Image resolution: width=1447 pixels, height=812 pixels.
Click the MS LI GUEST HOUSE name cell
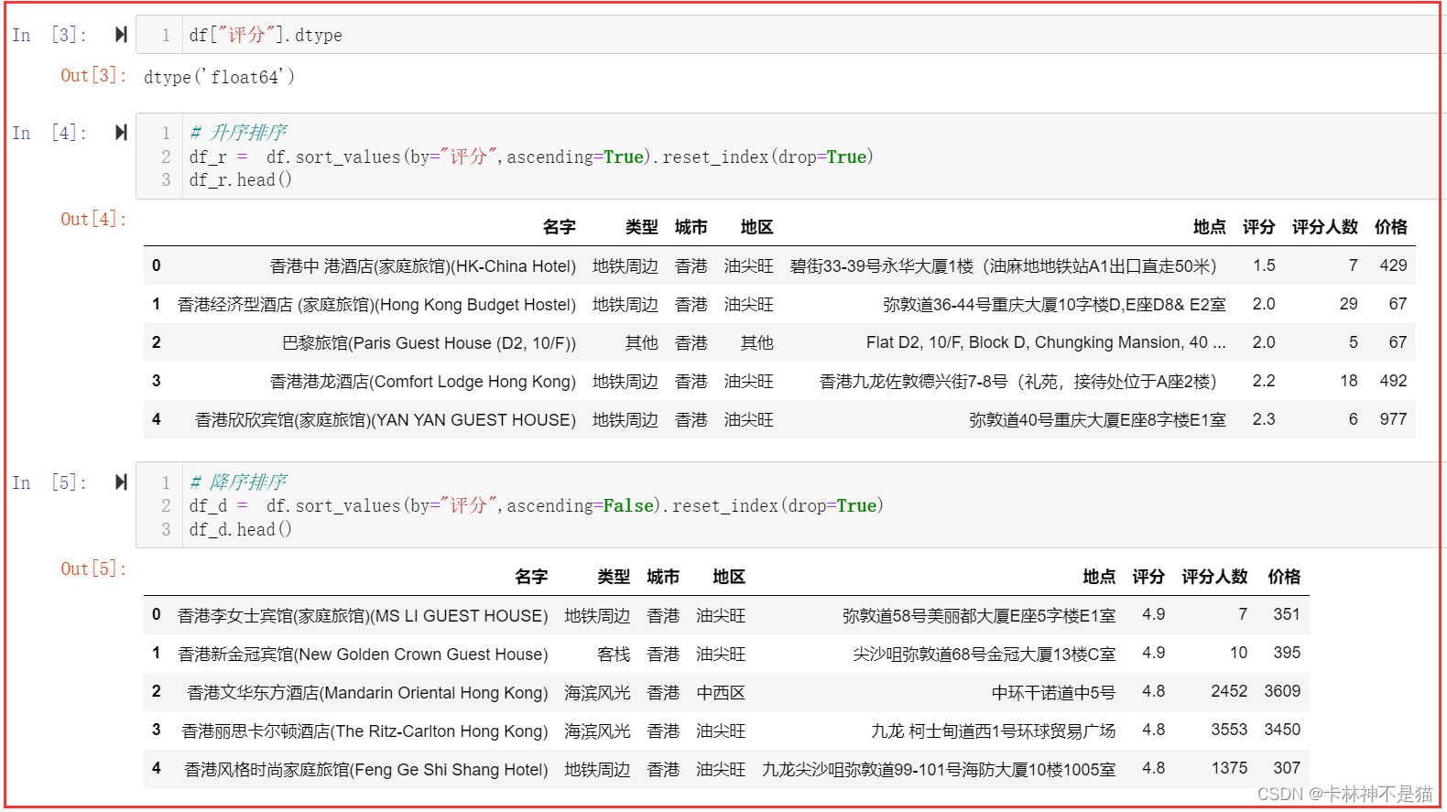click(363, 616)
